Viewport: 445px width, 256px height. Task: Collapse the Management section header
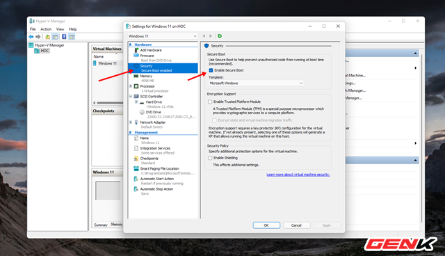[x=130, y=133]
